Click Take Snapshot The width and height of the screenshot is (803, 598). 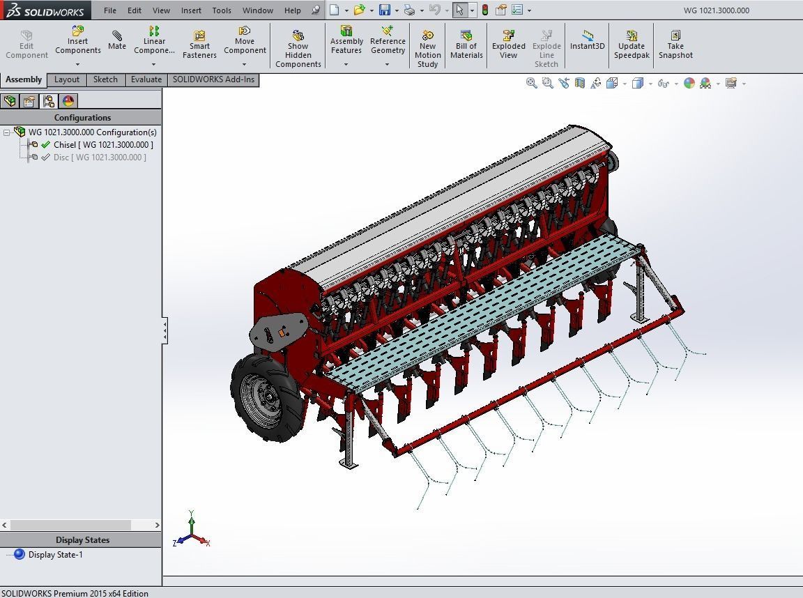pyautogui.click(x=675, y=44)
